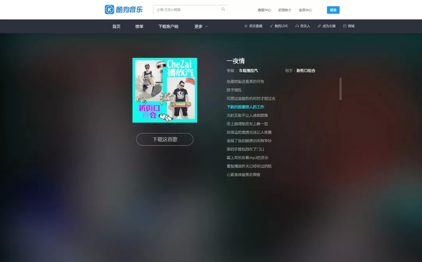Expand the 更多 dropdown menu
Screen dimensions: 422x262
point(201,26)
